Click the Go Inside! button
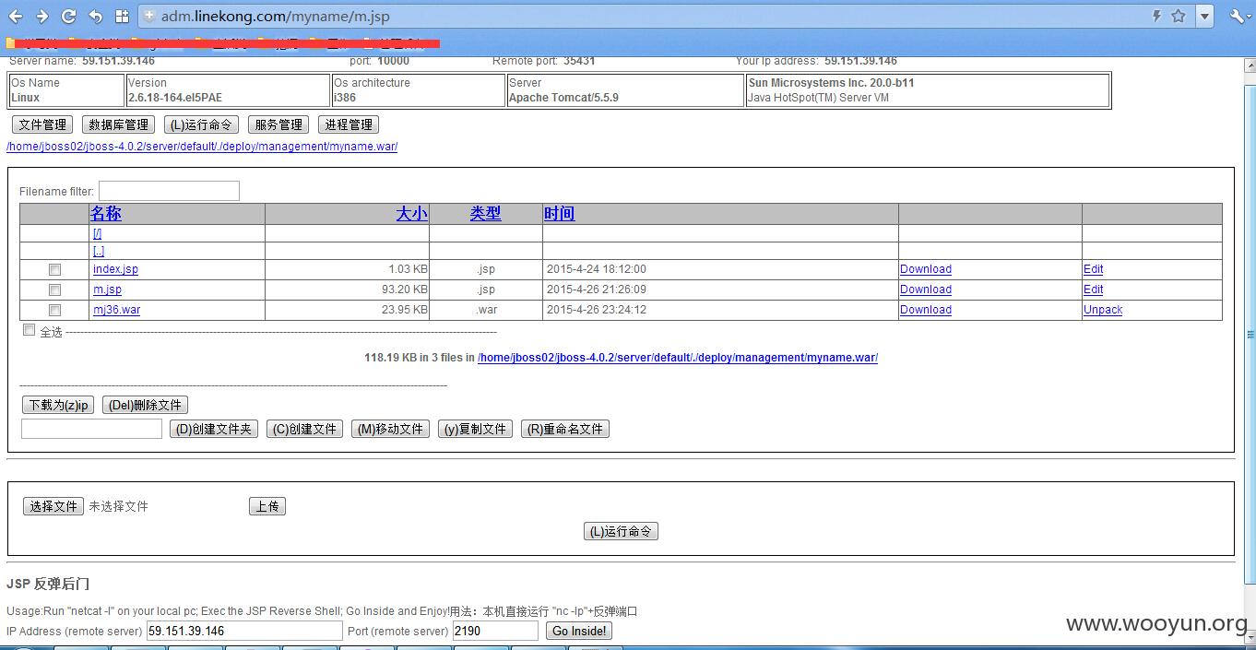Image resolution: width=1256 pixels, height=650 pixels. tap(579, 631)
